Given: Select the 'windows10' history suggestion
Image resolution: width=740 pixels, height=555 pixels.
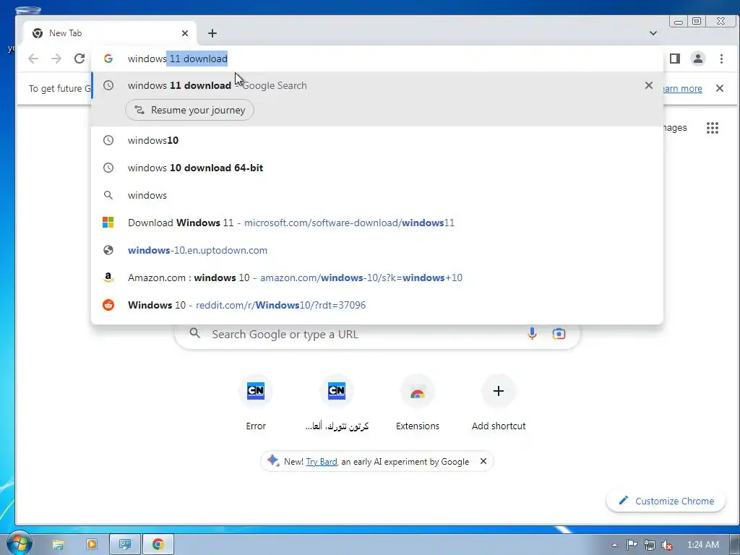Looking at the screenshot, I should [x=377, y=140].
